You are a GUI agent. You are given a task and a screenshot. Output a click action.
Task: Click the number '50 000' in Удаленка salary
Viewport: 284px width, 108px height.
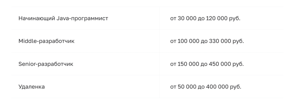tap(187, 87)
